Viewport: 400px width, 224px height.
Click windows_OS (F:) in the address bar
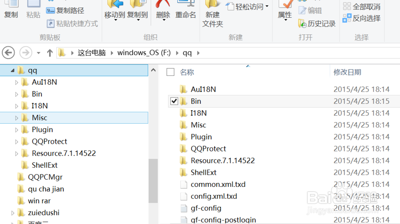[144, 53]
